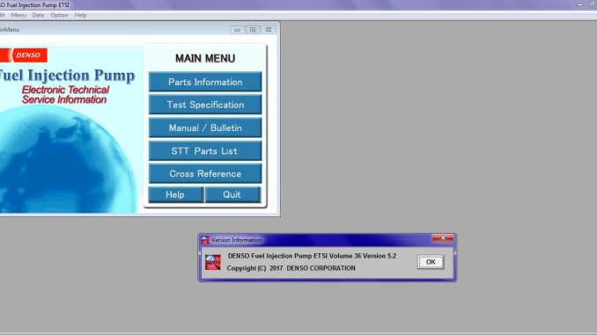Screen dimensions: 597x335
Task: Close the Version Information dialog
Action: click(442, 238)
